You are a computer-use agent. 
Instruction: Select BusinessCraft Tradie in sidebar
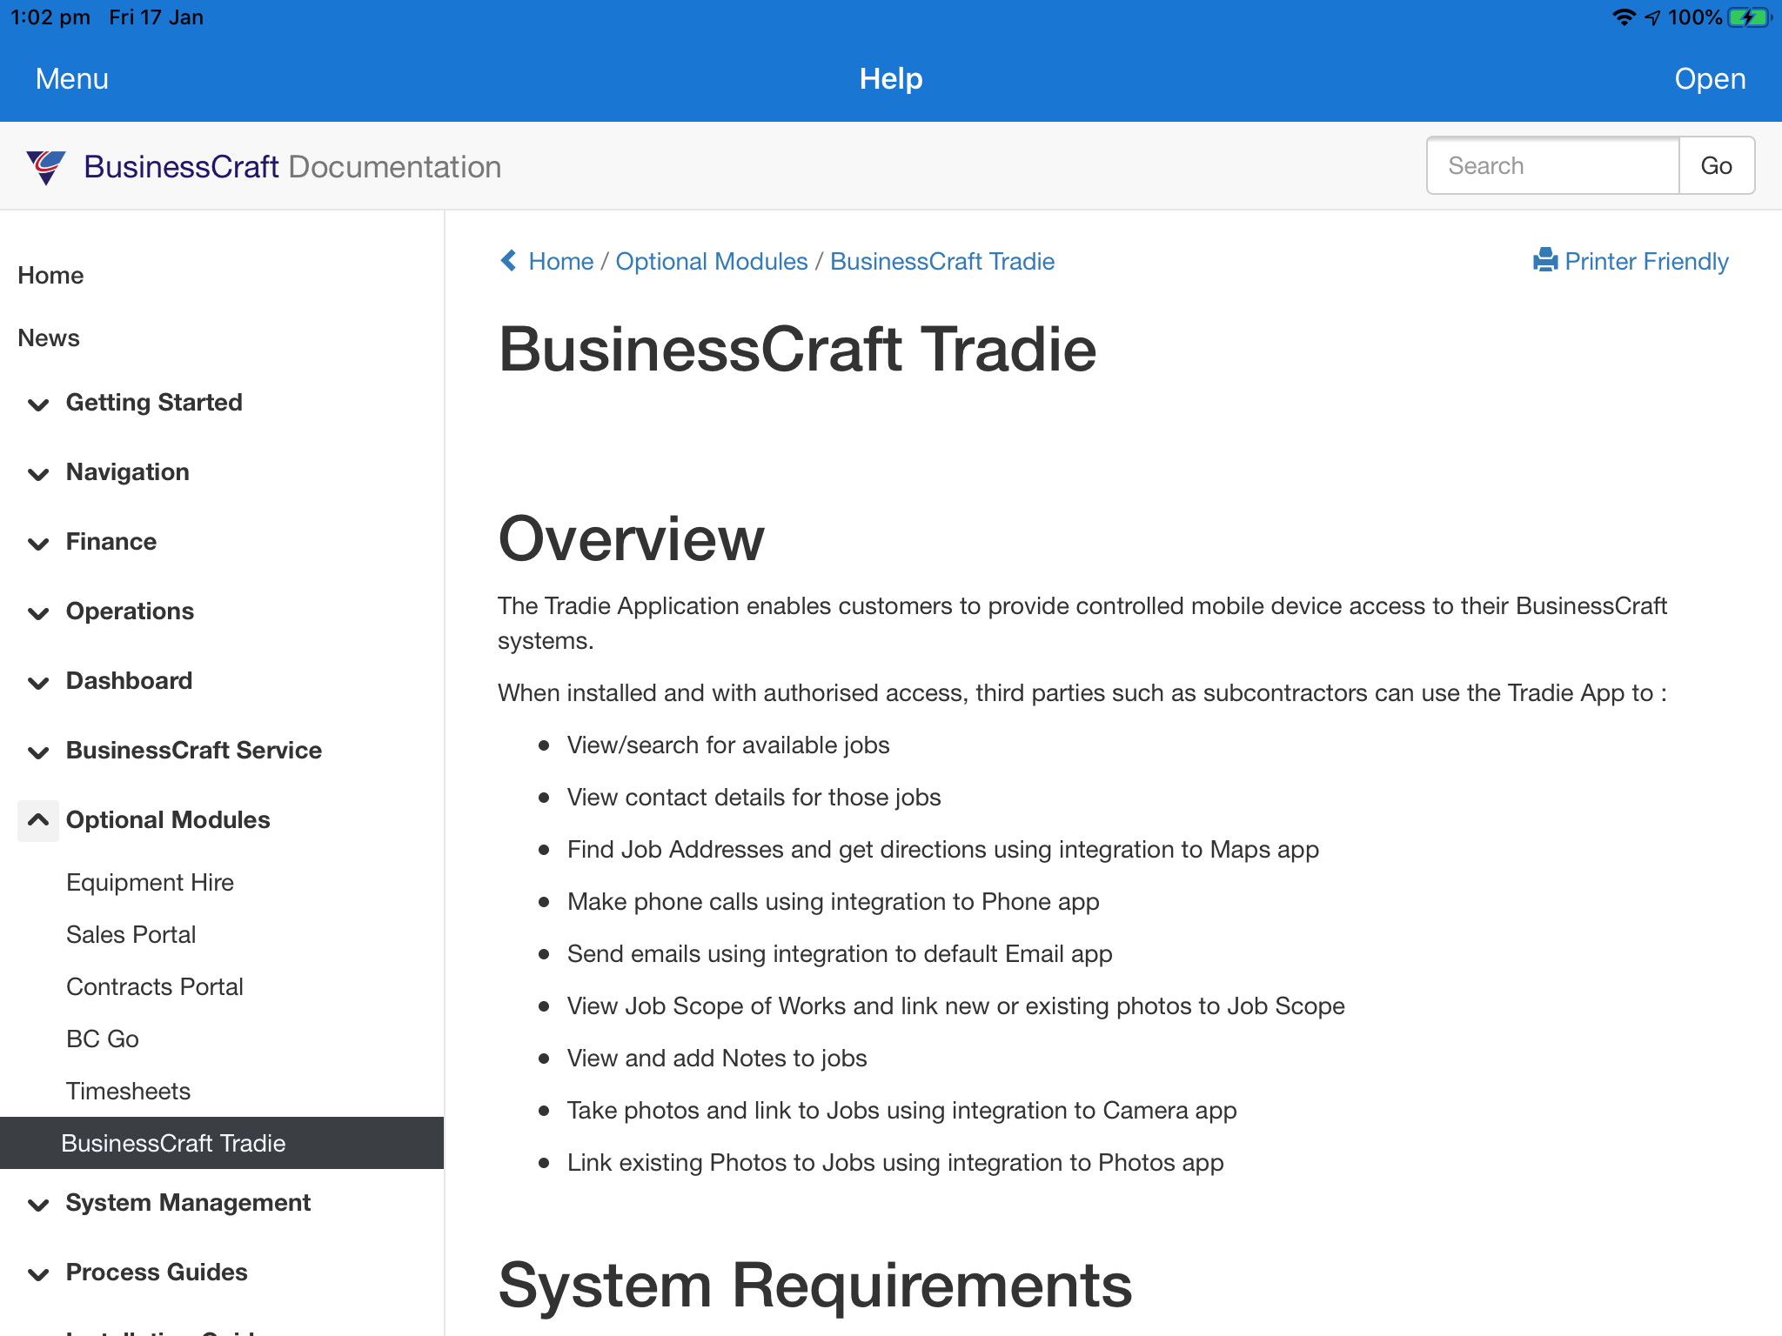pos(222,1143)
